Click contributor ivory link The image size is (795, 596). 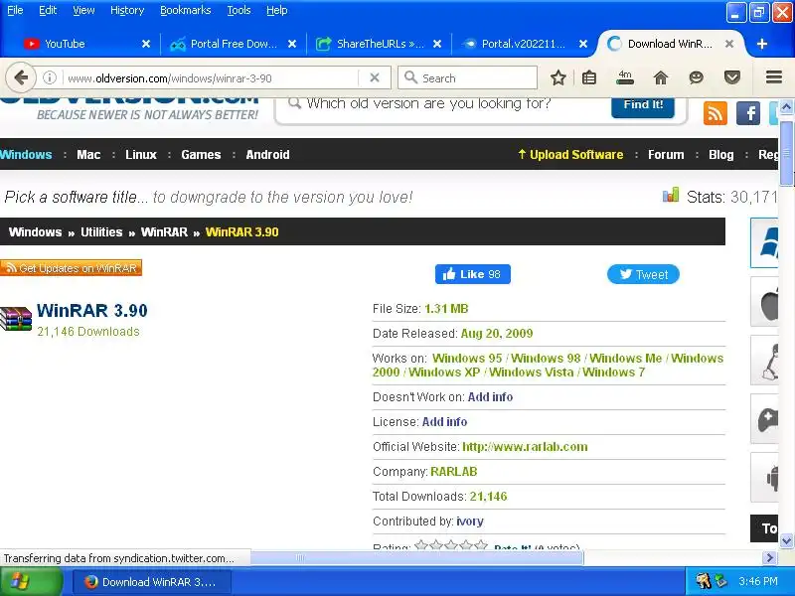tap(470, 521)
